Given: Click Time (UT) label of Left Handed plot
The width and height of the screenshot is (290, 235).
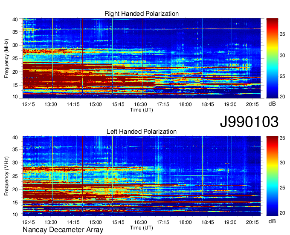Looking at the screenshot, I should tap(142, 228).
